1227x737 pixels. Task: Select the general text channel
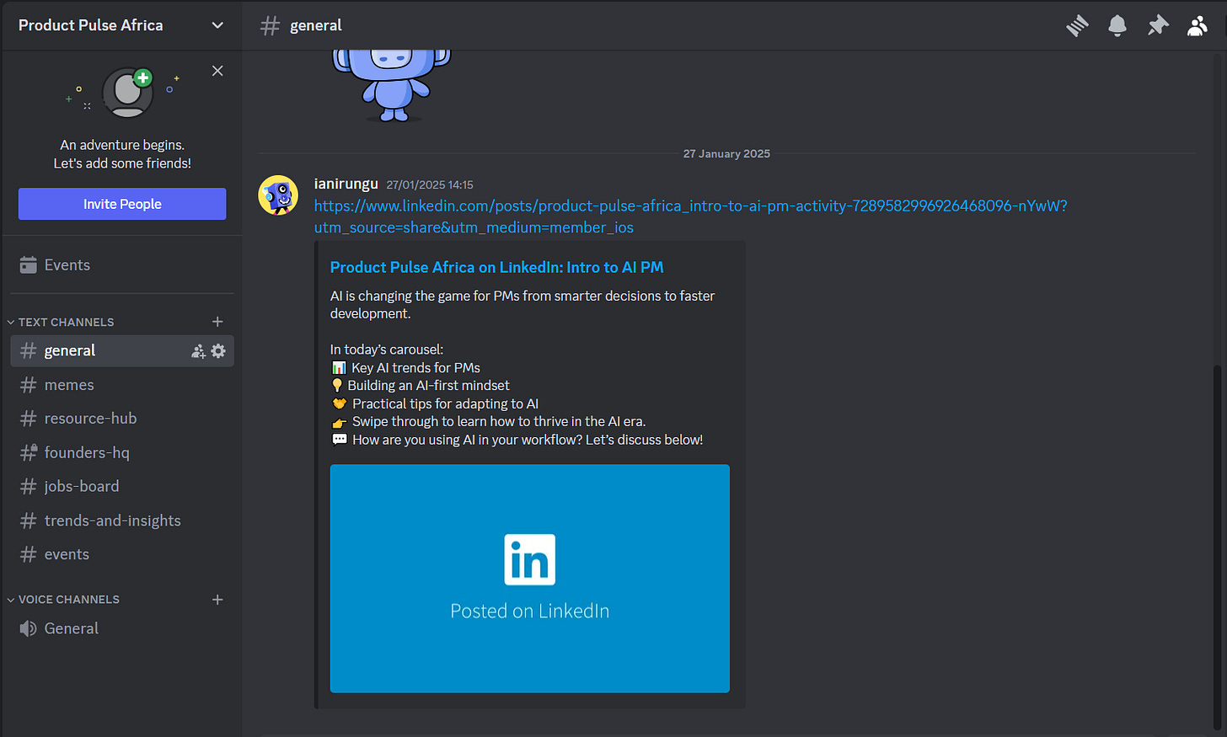point(122,351)
